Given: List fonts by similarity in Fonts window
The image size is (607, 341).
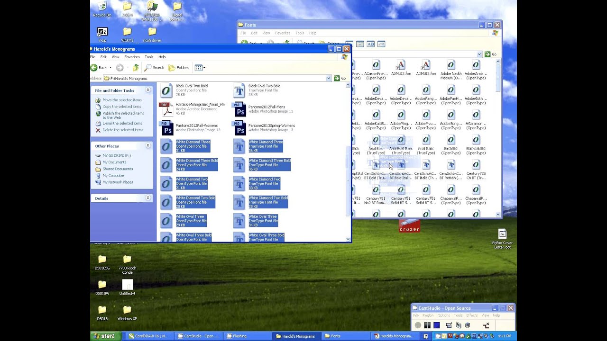Looking at the screenshot, I should click(x=370, y=44).
